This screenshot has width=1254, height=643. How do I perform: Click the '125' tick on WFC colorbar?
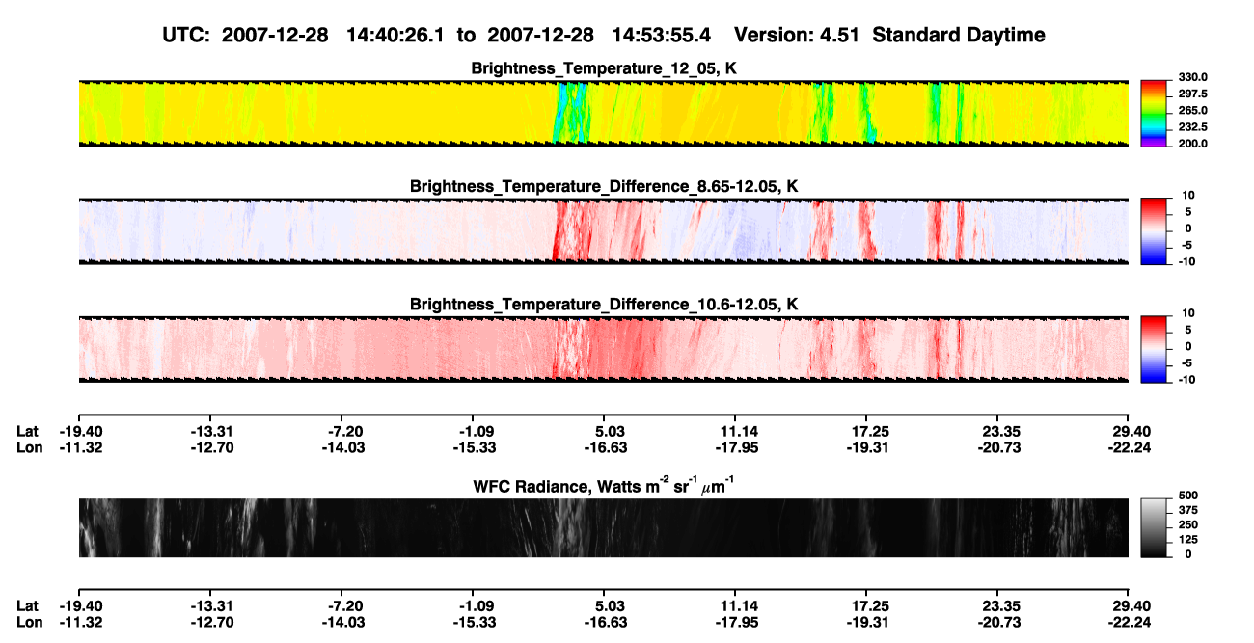click(1186, 540)
